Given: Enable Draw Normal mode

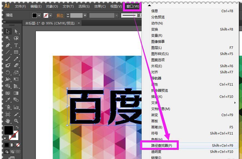Looking at the screenshot, I should pos(7,152).
